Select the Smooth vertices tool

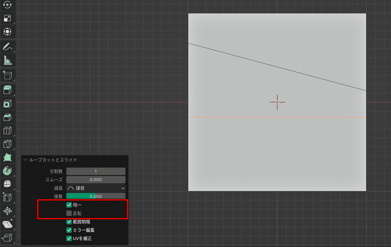[7, 184]
